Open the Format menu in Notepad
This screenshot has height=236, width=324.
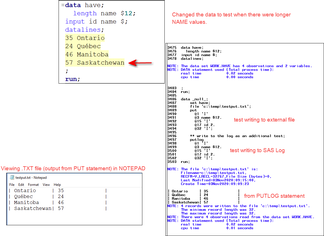(x=33, y=184)
